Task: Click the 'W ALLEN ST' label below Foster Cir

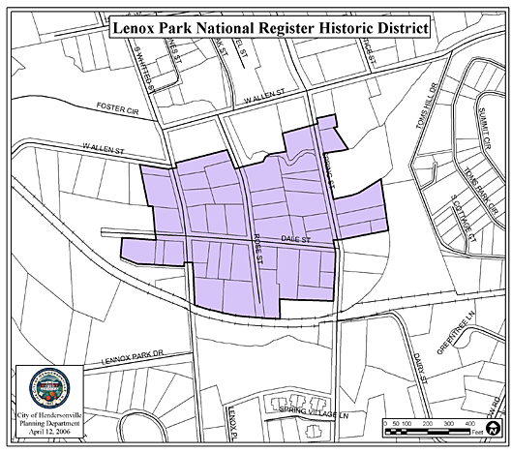Action: (104, 149)
